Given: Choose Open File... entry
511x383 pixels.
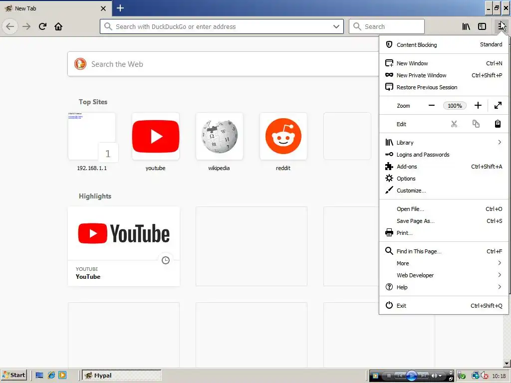Looking at the screenshot, I should pos(444,209).
